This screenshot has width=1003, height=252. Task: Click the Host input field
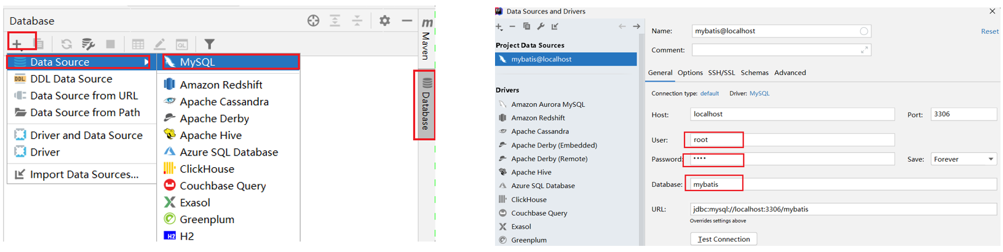coord(791,114)
